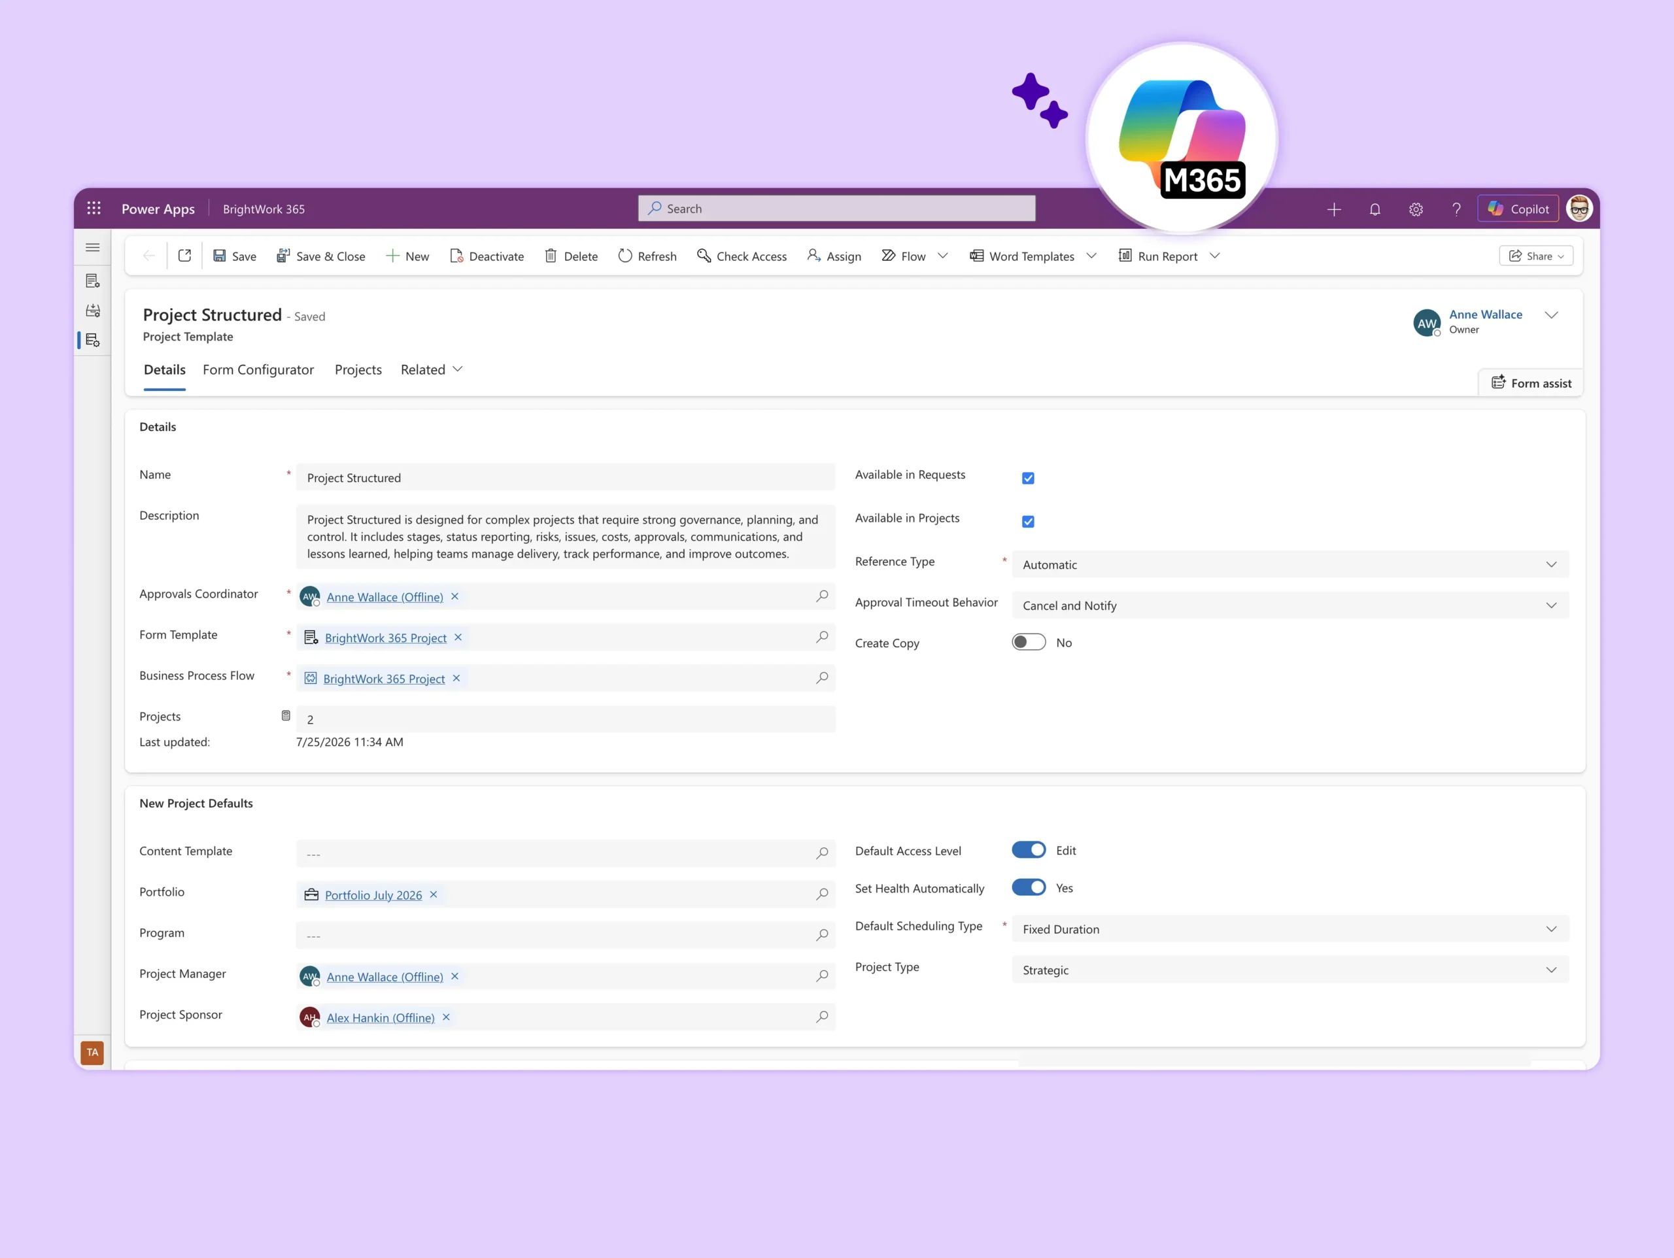The height and width of the screenshot is (1258, 1674).
Task: Click the Search box
Action: click(836, 208)
